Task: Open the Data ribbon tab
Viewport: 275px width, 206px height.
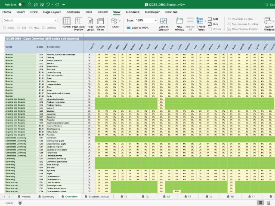Action: (89, 12)
